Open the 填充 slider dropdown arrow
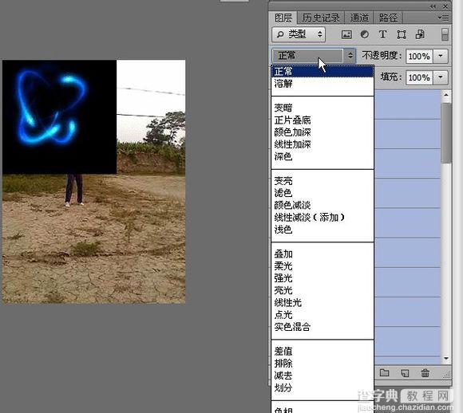 (441, 77)
